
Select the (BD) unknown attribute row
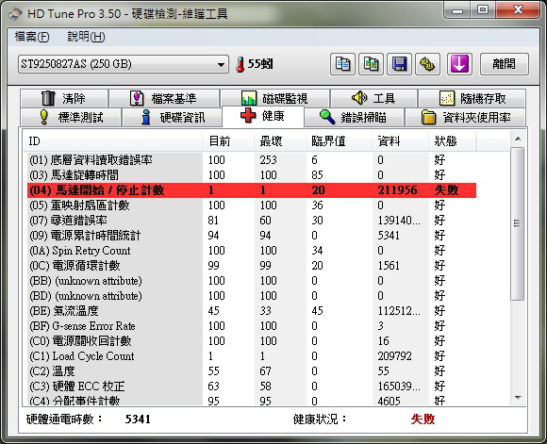(252, 296)
